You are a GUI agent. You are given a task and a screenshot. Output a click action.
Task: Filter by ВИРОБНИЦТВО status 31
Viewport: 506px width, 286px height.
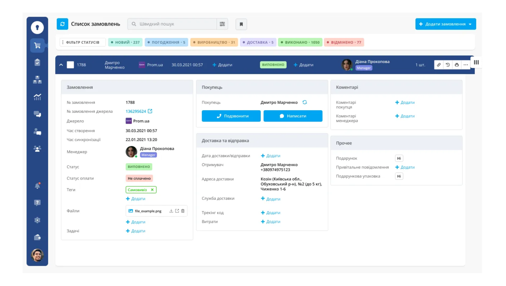pyautogui.click(x=214, y=42)
